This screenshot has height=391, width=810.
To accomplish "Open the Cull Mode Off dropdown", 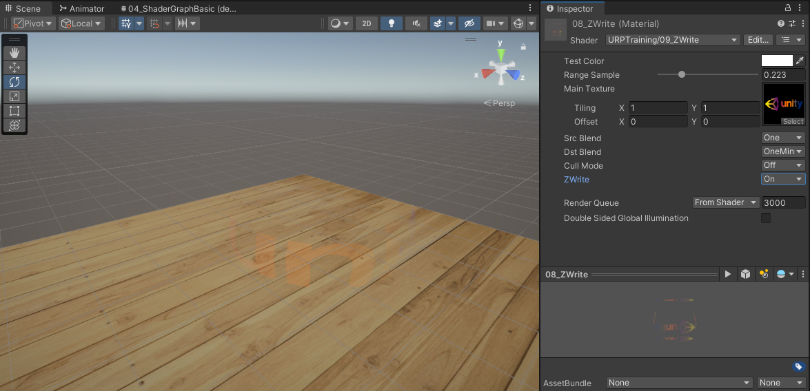I will (783, 166).
